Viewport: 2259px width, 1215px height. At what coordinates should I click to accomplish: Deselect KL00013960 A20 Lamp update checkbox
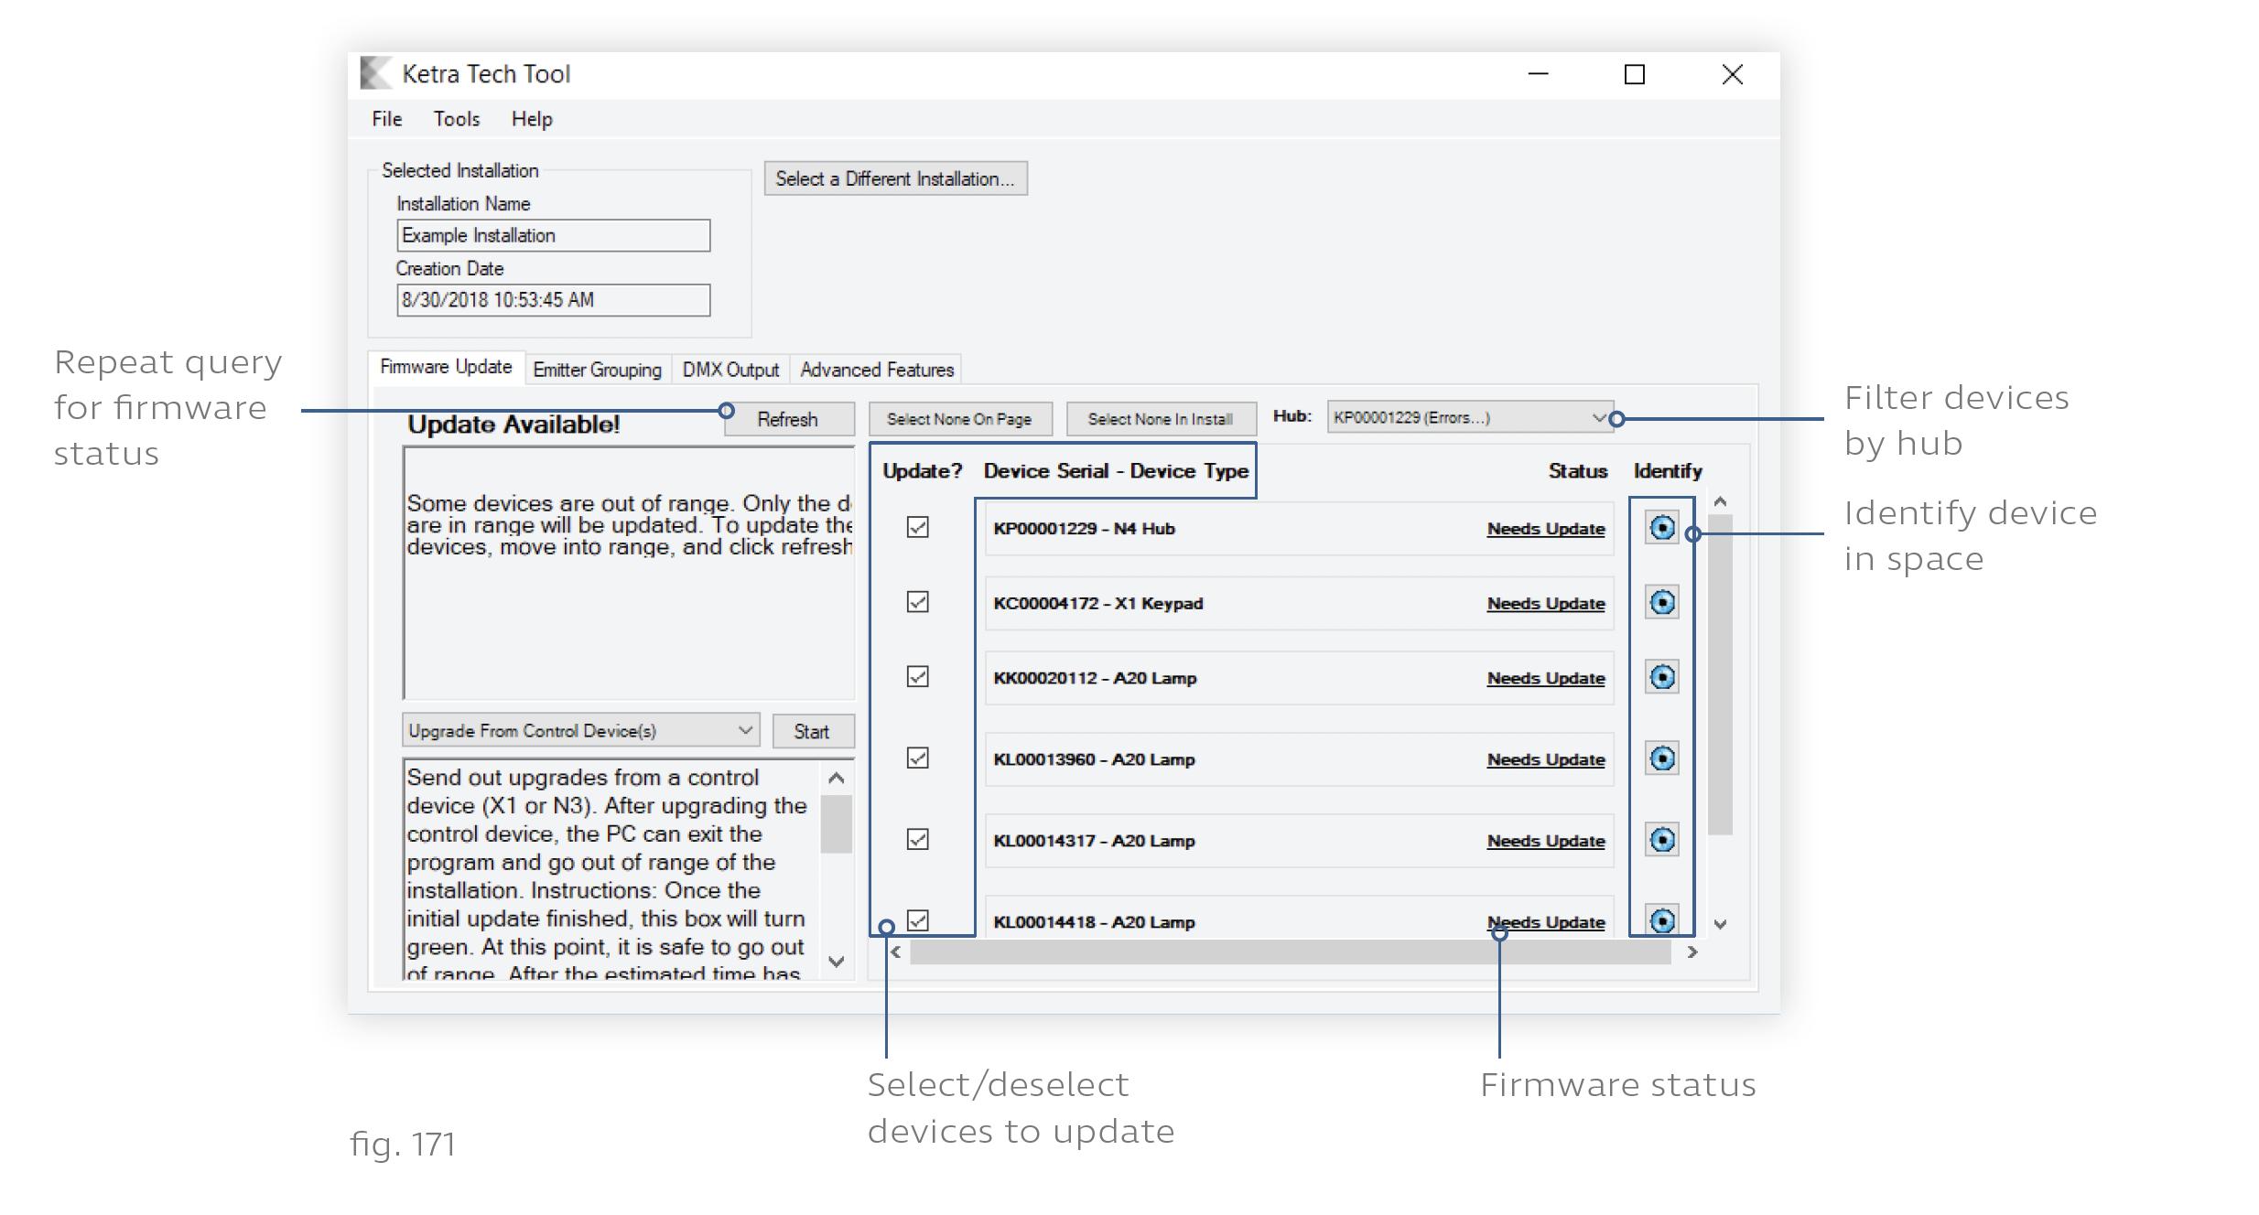[917, 758]
